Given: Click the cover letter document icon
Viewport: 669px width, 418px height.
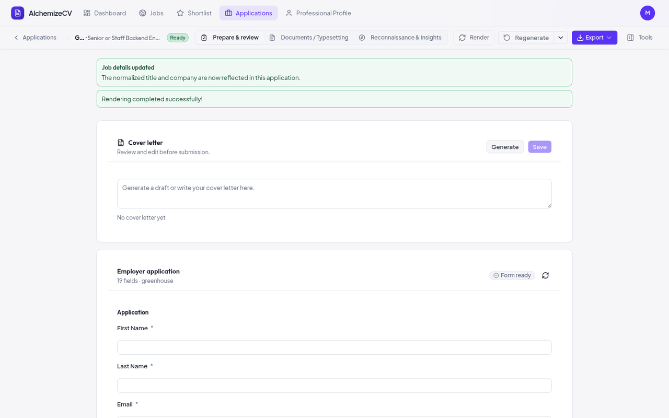Looking at the screenshot, I should click(121, 143).
